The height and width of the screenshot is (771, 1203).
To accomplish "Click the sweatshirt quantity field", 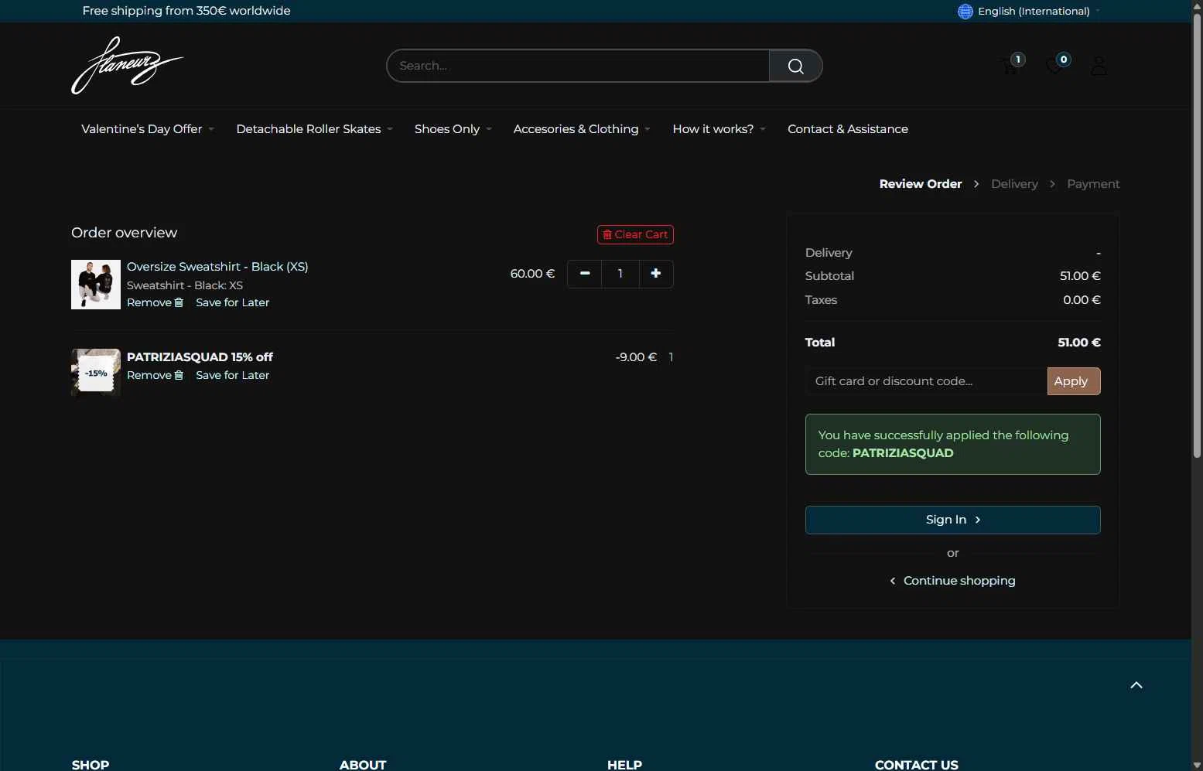I will (x=620, y=274).
